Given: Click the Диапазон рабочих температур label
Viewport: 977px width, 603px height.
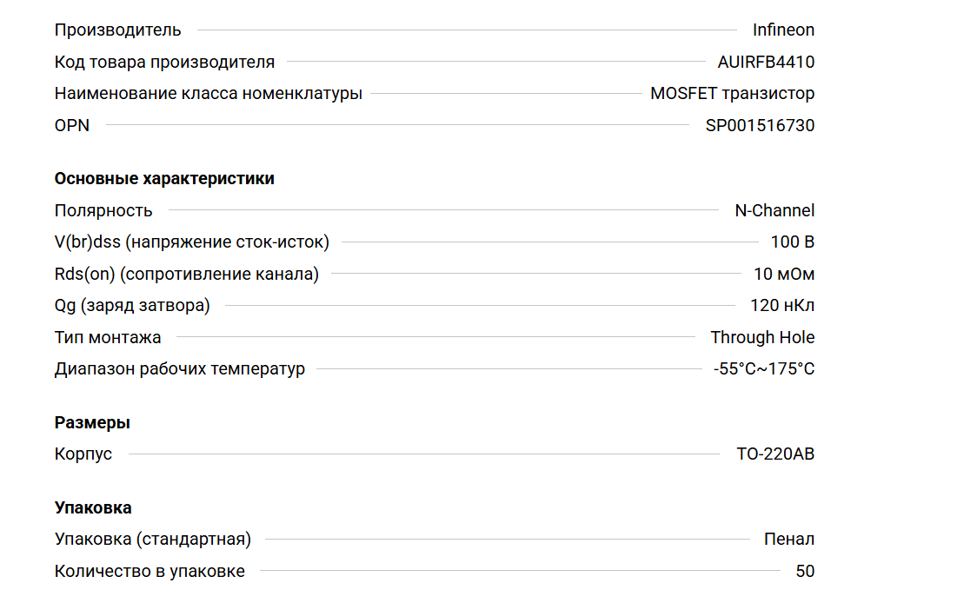Looking at the screenshot, I should click(x=179, y=369).
